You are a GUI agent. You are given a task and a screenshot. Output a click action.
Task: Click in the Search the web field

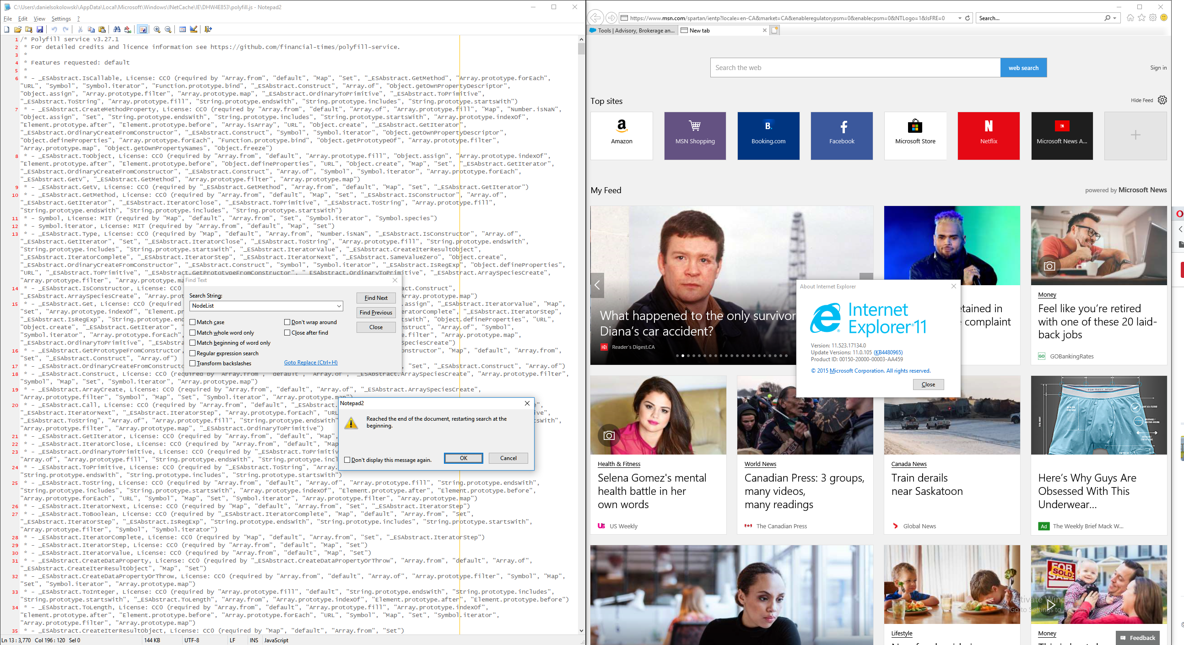(855, 68)
